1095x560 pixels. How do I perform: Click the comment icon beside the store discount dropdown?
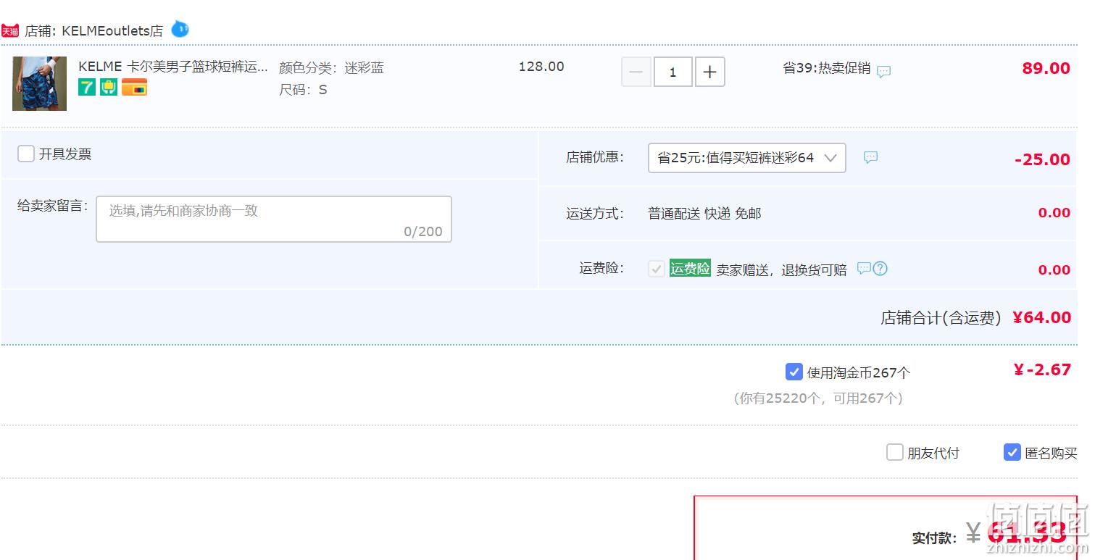pyautogui.click(x=870, y=157)
